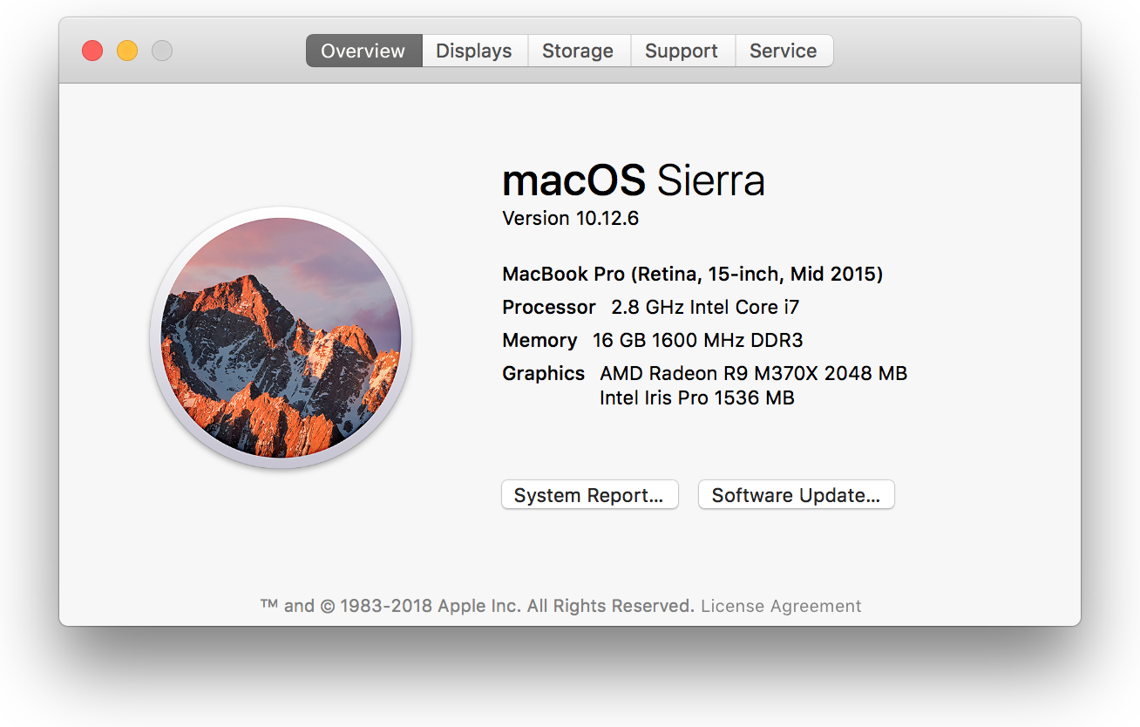Click the Version 10.12.6 text
This screenshot has height=727, width=1140.
tap(571, 218)
